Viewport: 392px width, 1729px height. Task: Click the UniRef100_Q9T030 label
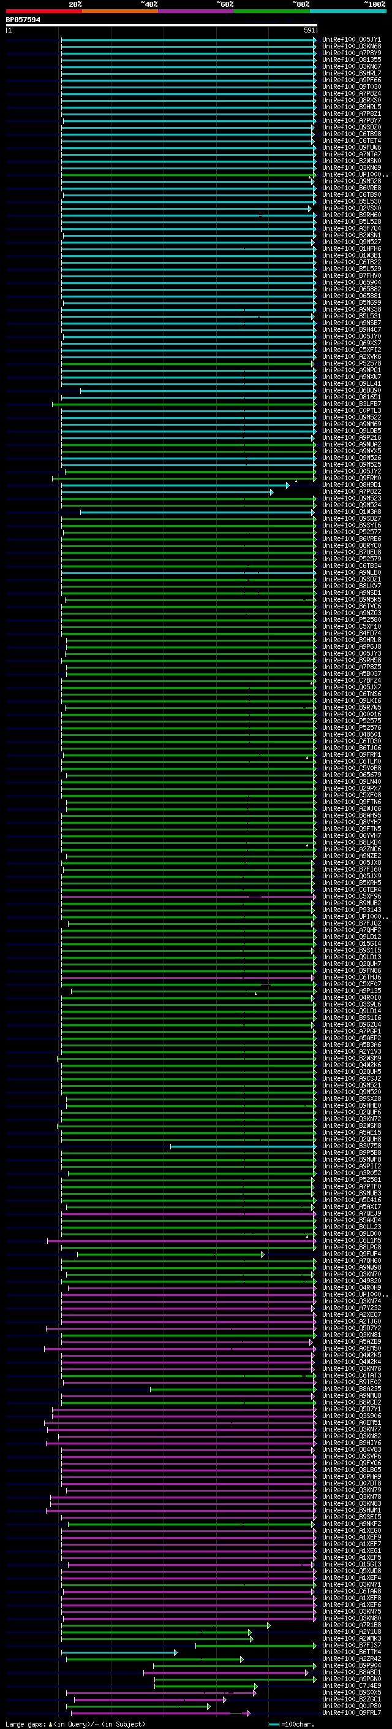[x=352, y=86]
